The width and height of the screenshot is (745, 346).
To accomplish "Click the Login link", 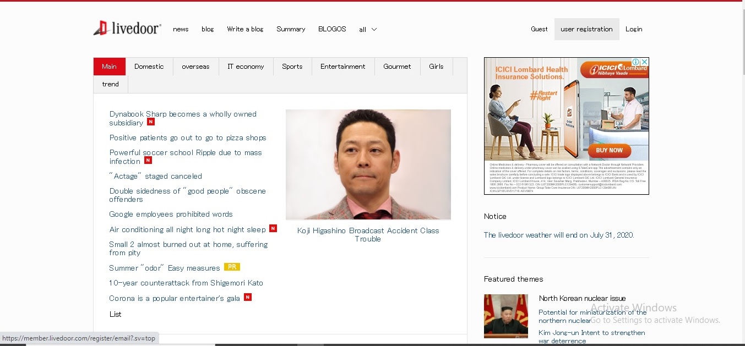I will point(634,29).
